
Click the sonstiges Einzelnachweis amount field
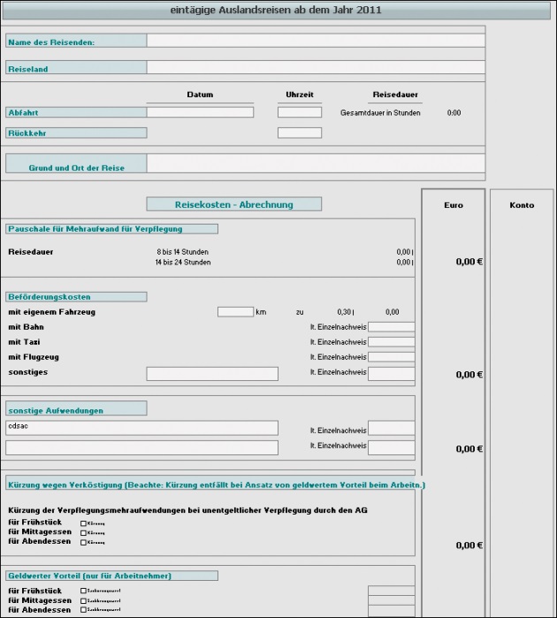pos(391,373)
